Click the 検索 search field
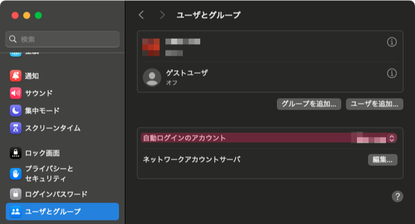The width and height of the screenshot is (415, 224). point(62,39)
